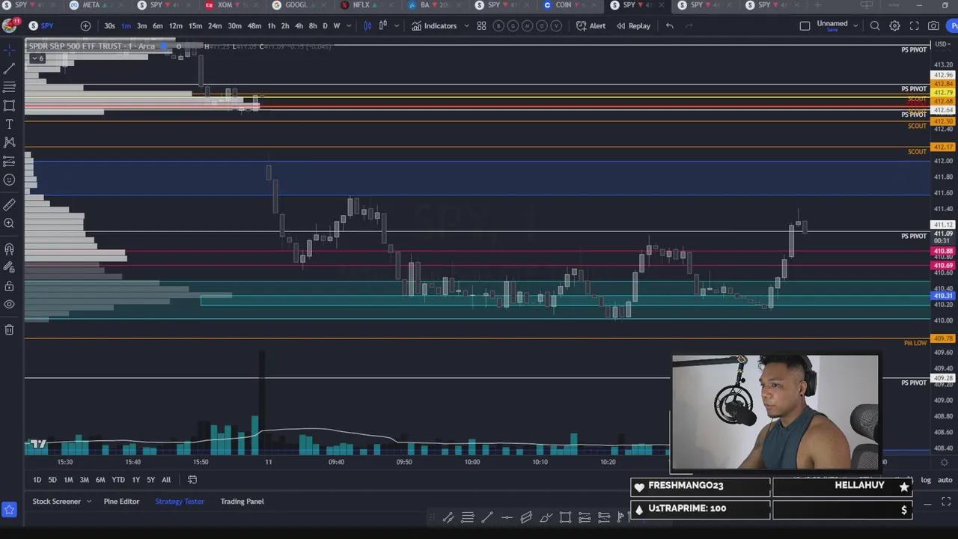
Task: Open the Pine Editor tab
Action: tap(121, 502)
